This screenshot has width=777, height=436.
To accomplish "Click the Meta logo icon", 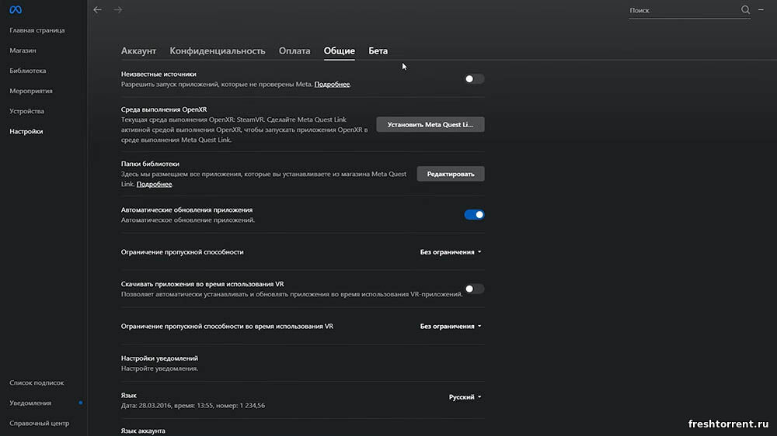I will coord(16,10).
